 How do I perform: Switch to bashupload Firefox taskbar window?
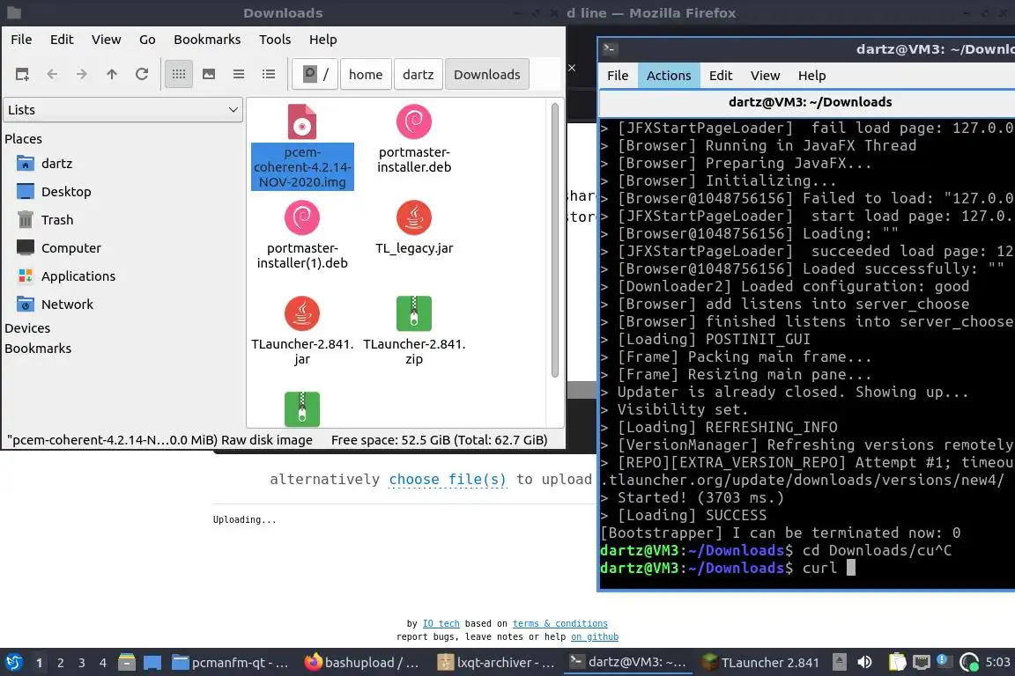coord(362,663)
